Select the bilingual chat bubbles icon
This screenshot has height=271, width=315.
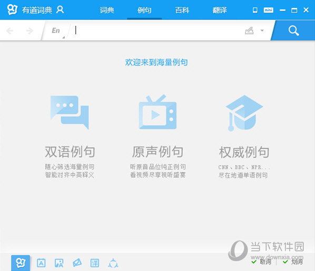click(x=70, y=112)
